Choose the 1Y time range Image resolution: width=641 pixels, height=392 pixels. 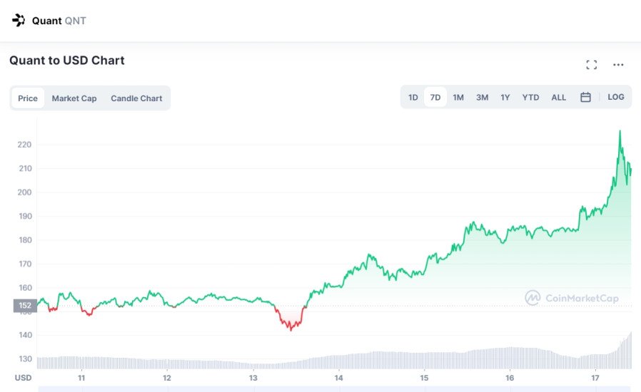[x=505, y=97]
